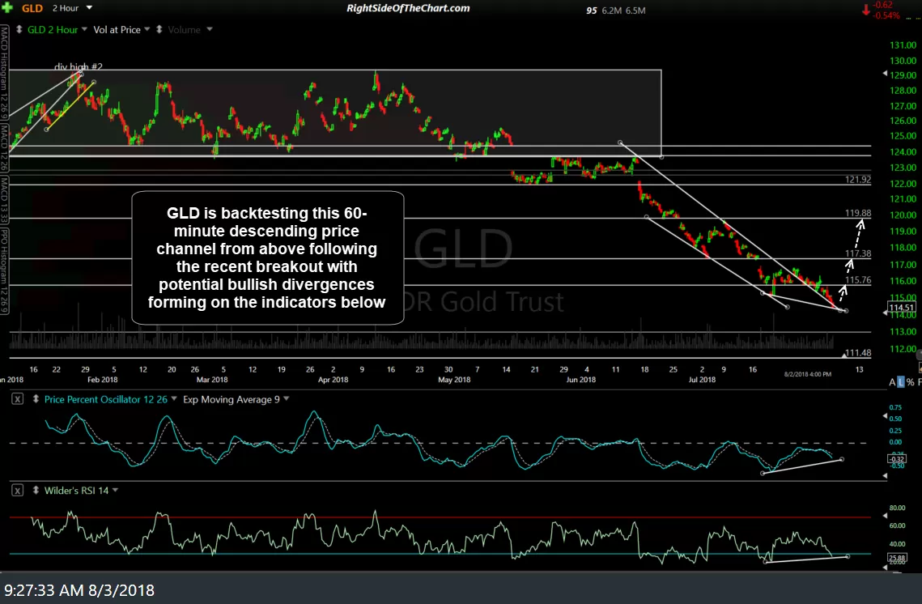Click the 131.00 price axis label
This screenshot has height=604, width=922.
tap(903, 45)
